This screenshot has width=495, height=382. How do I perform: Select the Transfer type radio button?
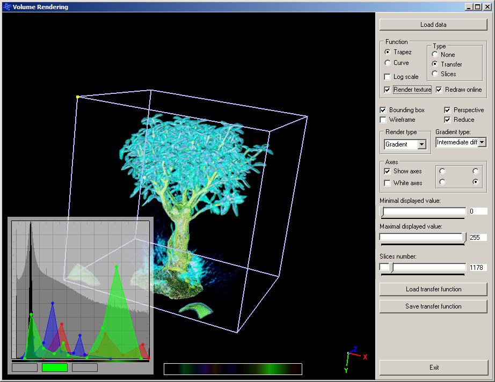tap(435, 64)
